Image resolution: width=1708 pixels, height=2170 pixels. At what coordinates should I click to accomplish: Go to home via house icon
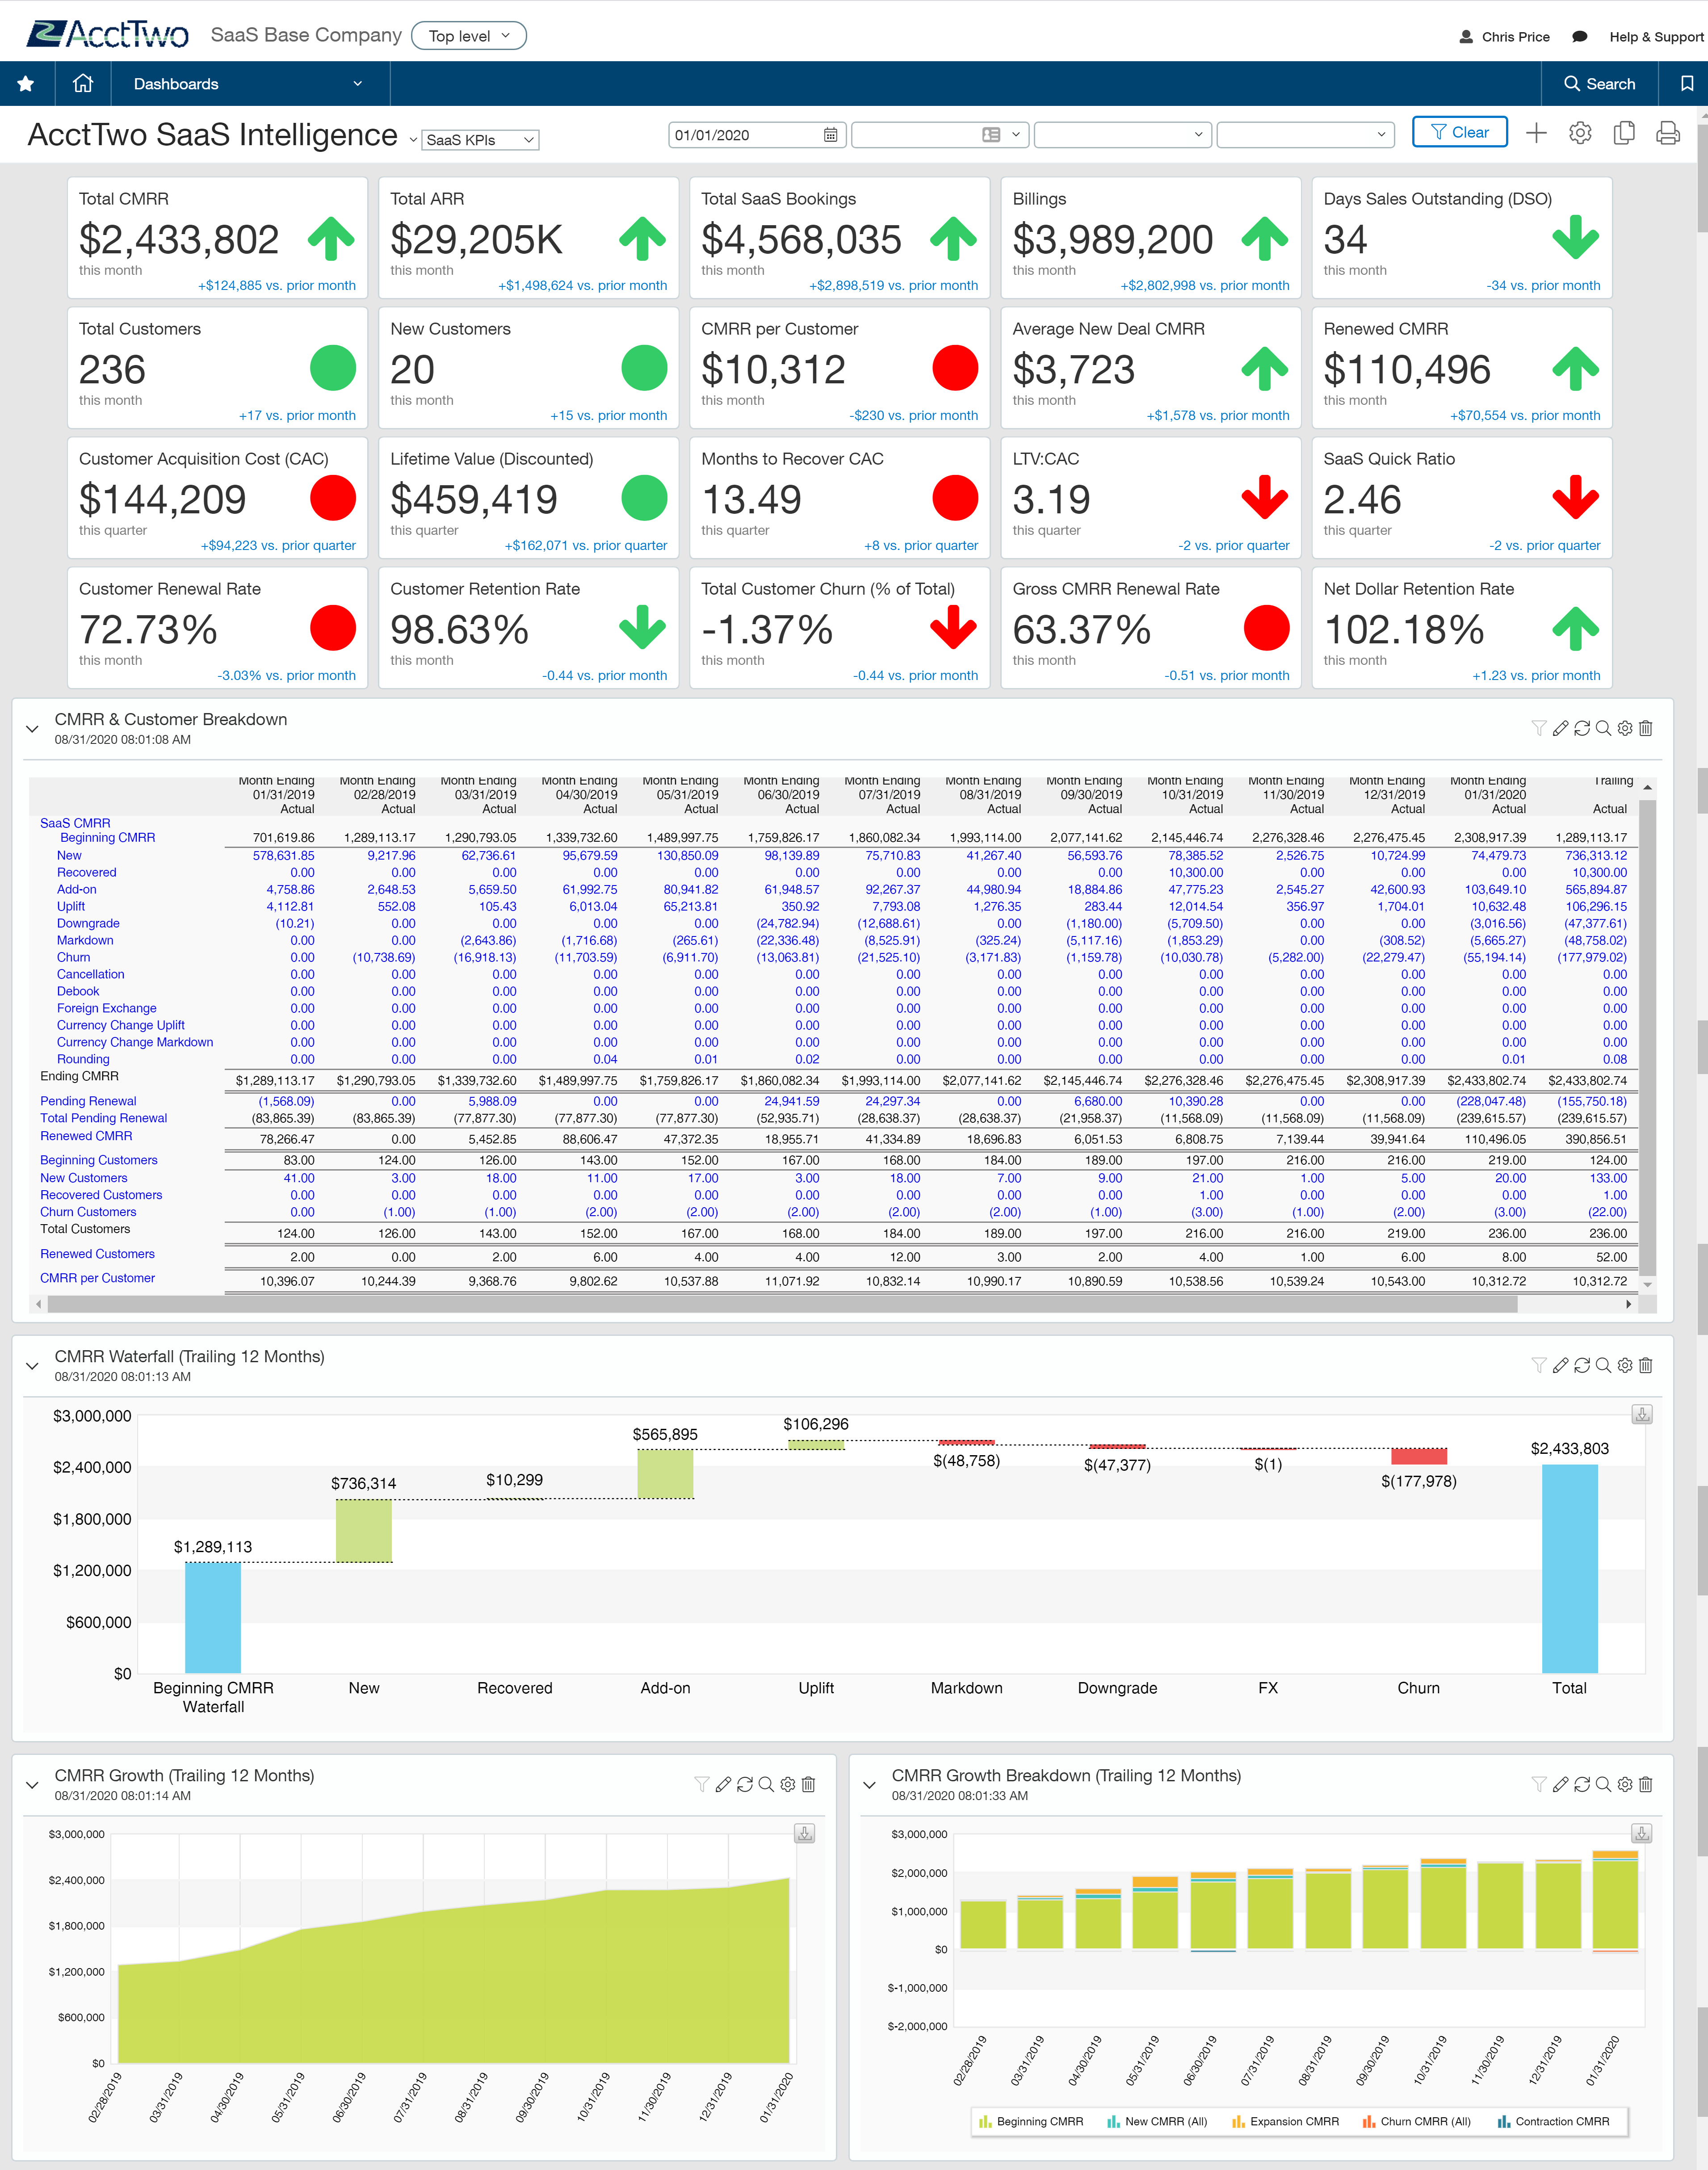click(x=83, y=84)
